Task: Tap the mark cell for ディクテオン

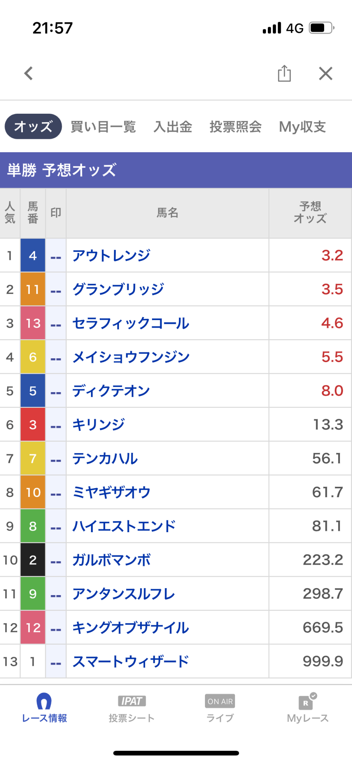Action: tap(56, 391)
